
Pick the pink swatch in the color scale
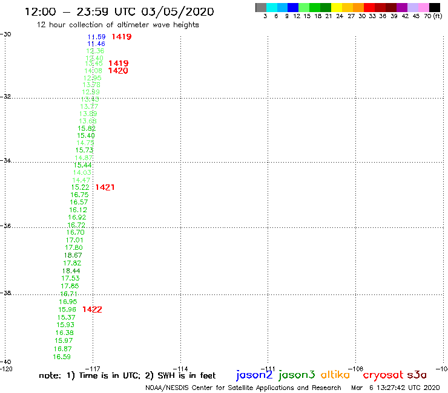423,7
